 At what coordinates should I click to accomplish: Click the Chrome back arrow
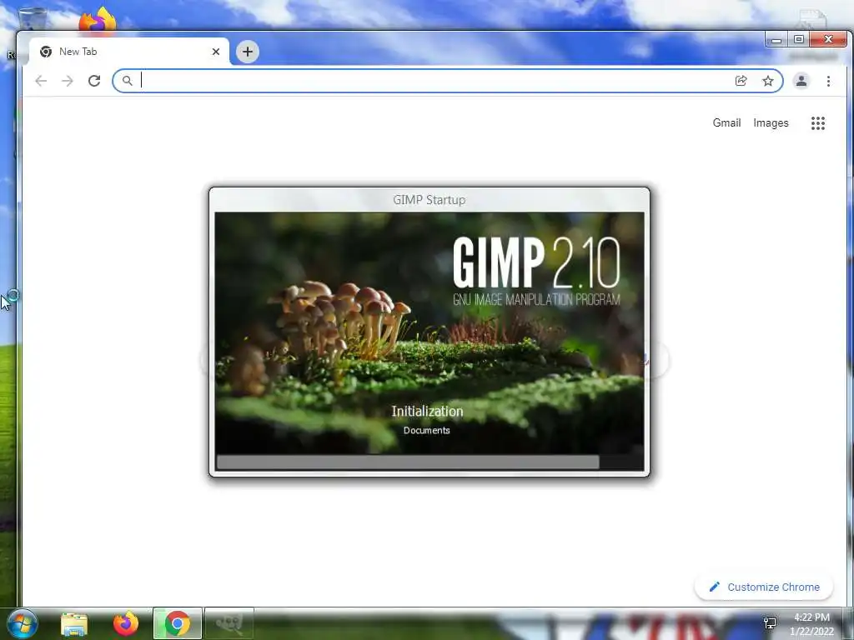point(41,81)
